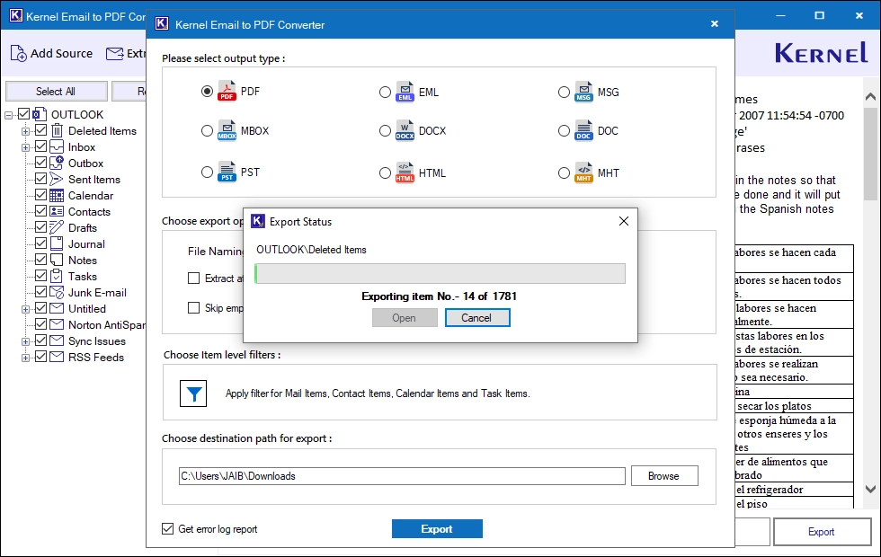This screenshot has width=881, height=557.
Task: Click the Extract envelope toolbar icon
Action: click(115, 53)
